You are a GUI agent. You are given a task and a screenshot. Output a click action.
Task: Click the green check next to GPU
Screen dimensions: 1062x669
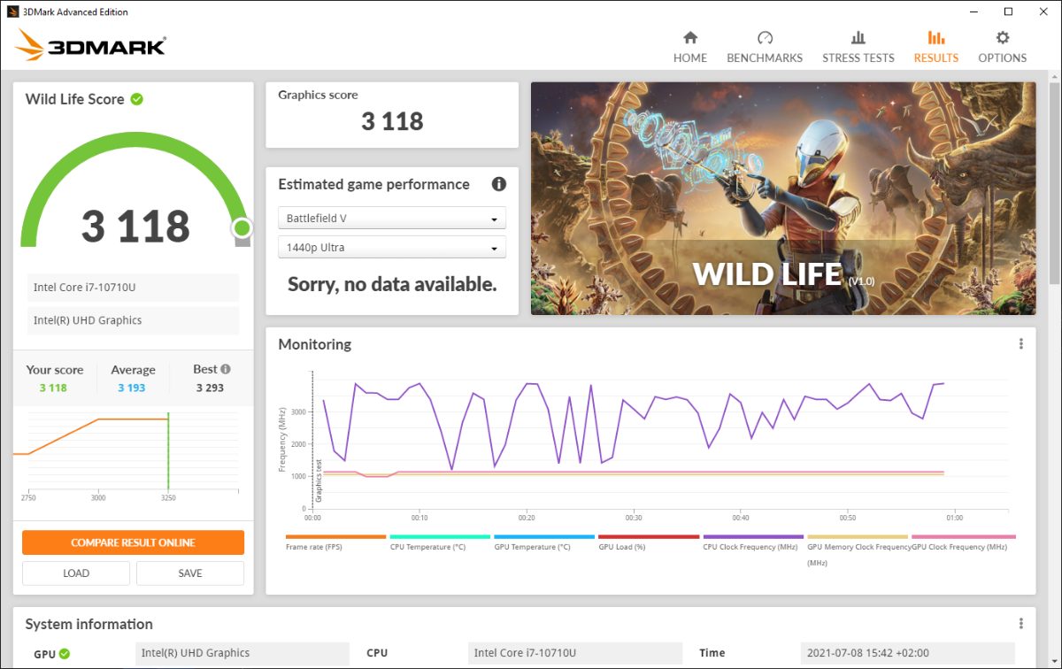(65, 654)
